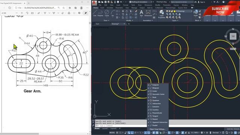Click the zoom in plus in PDF toolbar
This screenshot has height=135, width=240.
tap(22, 13)
